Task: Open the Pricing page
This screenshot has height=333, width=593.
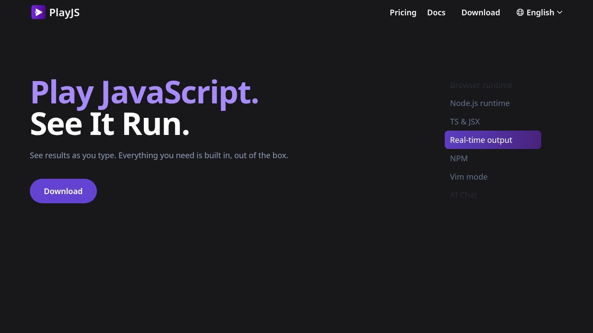Action: tap(403, 12)
